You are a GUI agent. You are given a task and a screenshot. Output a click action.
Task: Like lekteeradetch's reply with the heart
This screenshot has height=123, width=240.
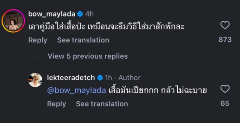[x=225, y=89]
